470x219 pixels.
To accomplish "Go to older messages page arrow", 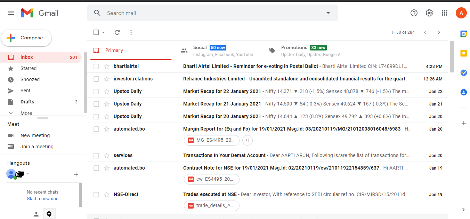I will coord(439,32).
